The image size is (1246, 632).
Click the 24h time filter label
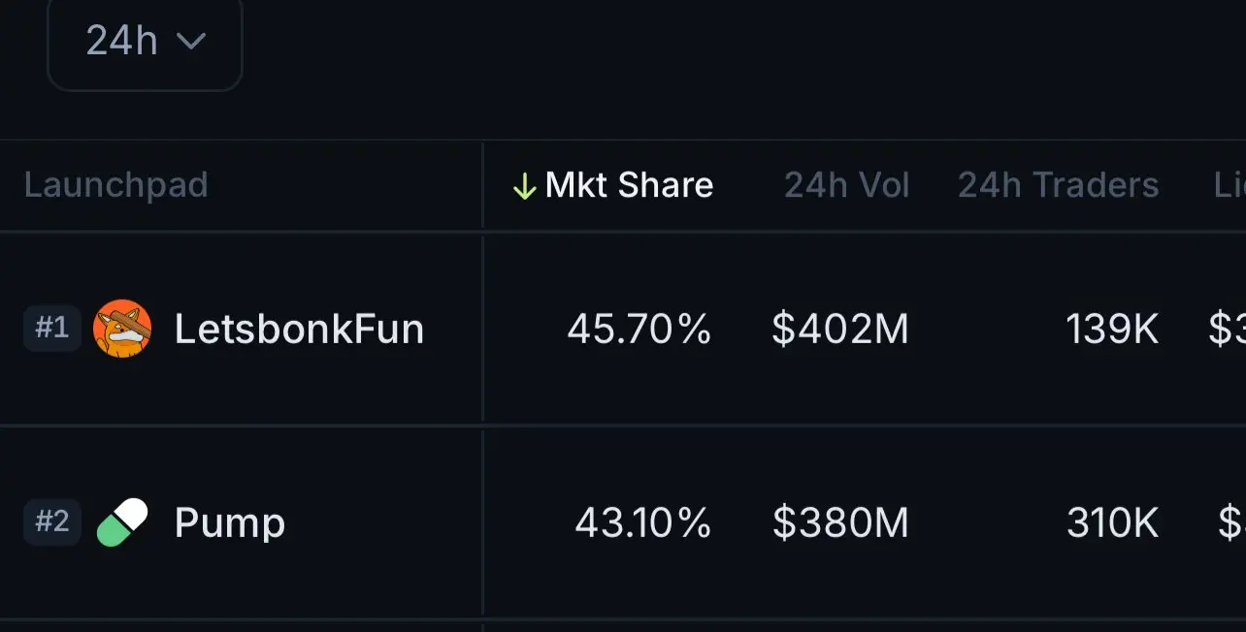[120, 42]
